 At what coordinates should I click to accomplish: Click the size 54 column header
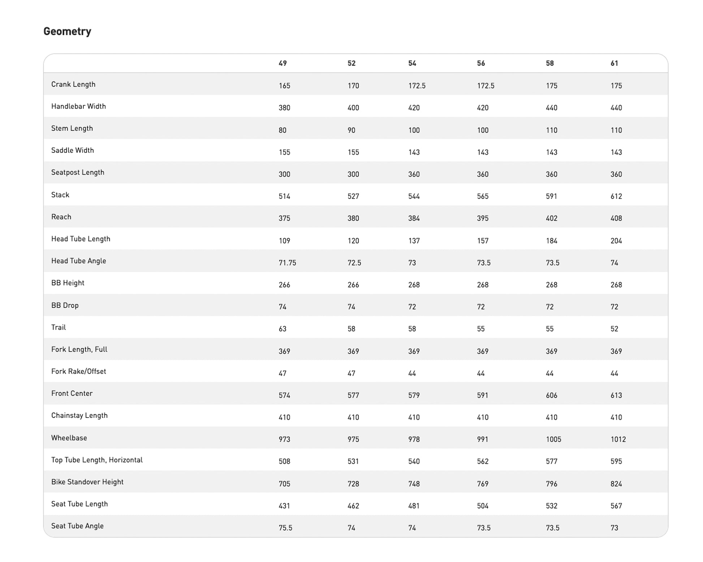pyautogui.click(x=412, y=64)
